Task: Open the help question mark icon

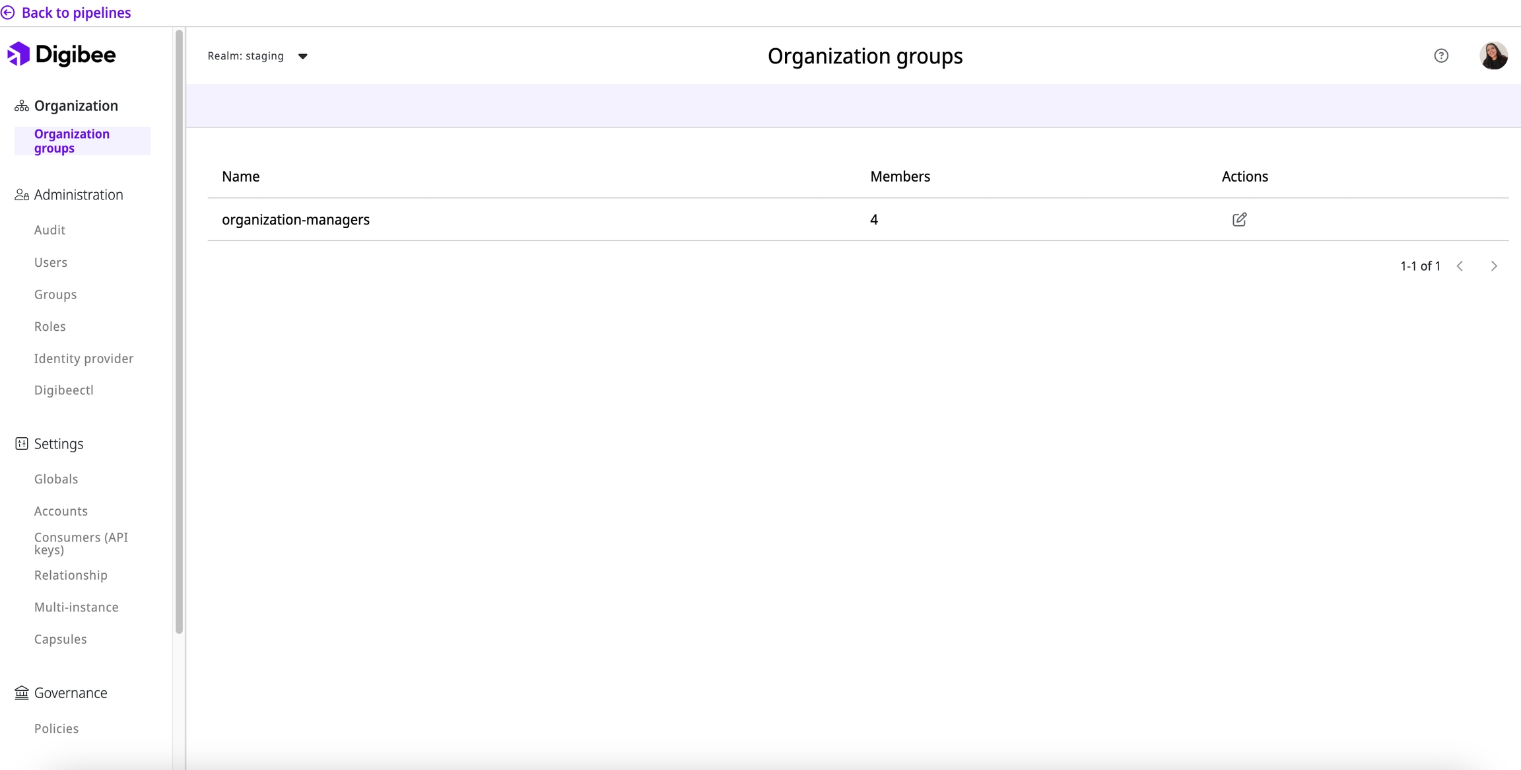Action: pyautogui.click(x=1441, y=56)
